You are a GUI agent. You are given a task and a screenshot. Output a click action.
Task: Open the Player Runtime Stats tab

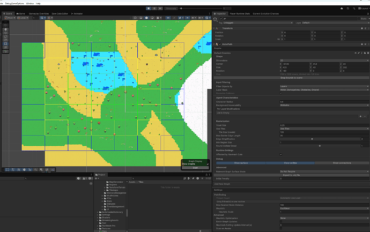click(240, 13)
